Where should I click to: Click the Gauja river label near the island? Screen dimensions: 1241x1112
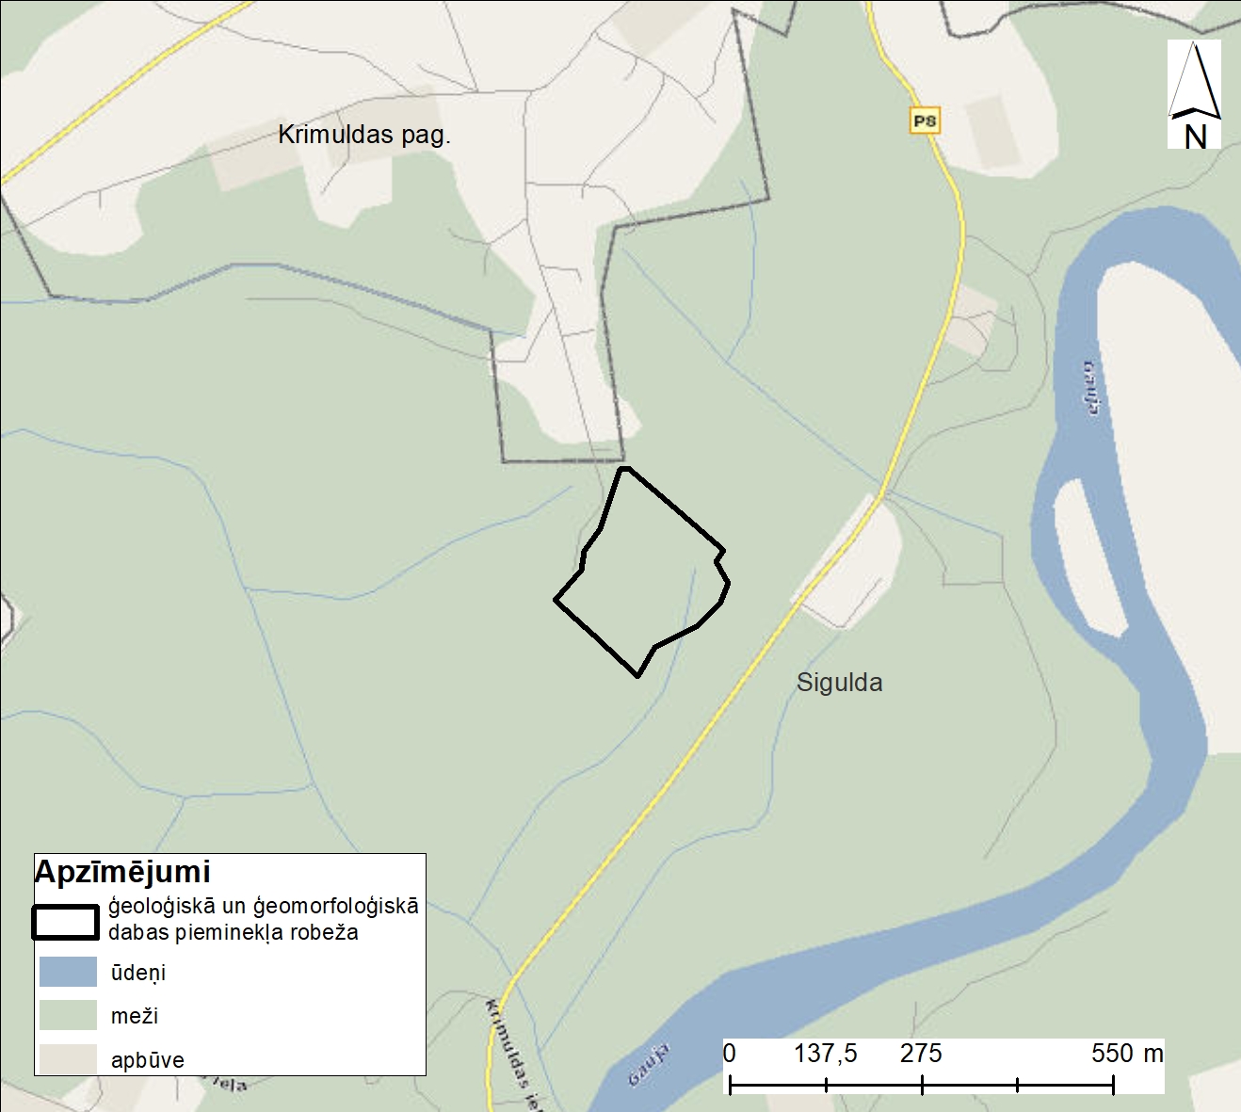pos(1091,387)
